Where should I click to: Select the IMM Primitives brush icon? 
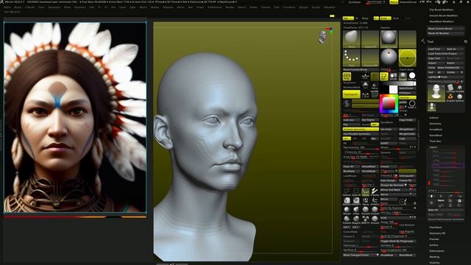tap(366, 219)
